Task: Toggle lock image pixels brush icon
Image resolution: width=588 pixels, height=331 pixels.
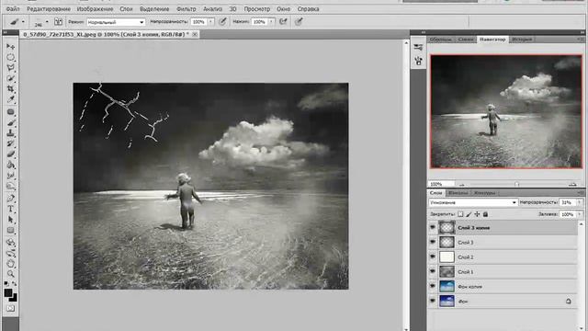Action: coord(469,214)
